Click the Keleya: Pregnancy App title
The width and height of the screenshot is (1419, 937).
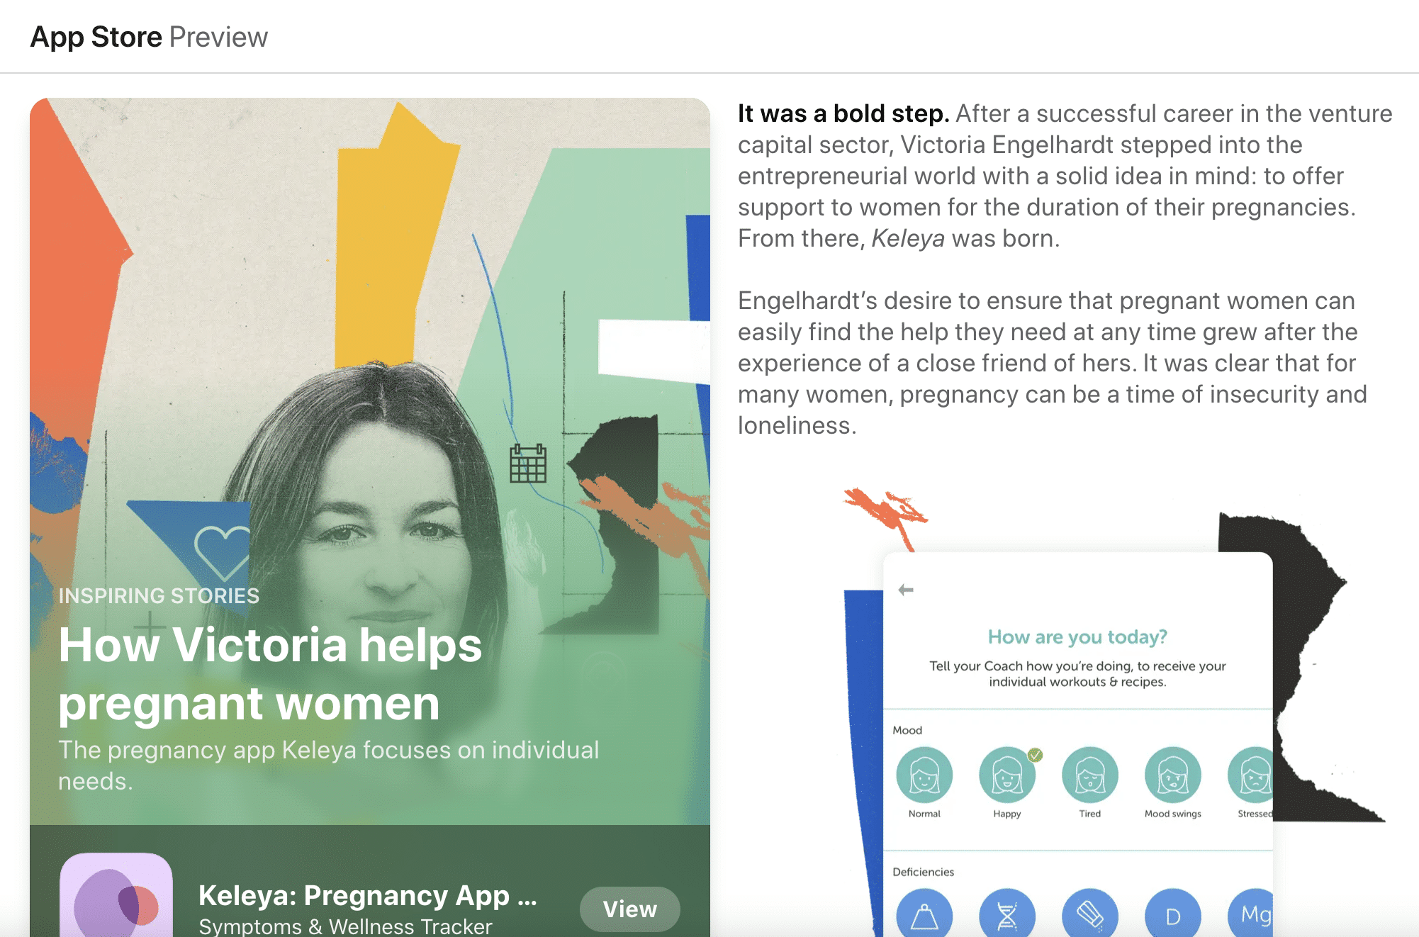(368, 895)
